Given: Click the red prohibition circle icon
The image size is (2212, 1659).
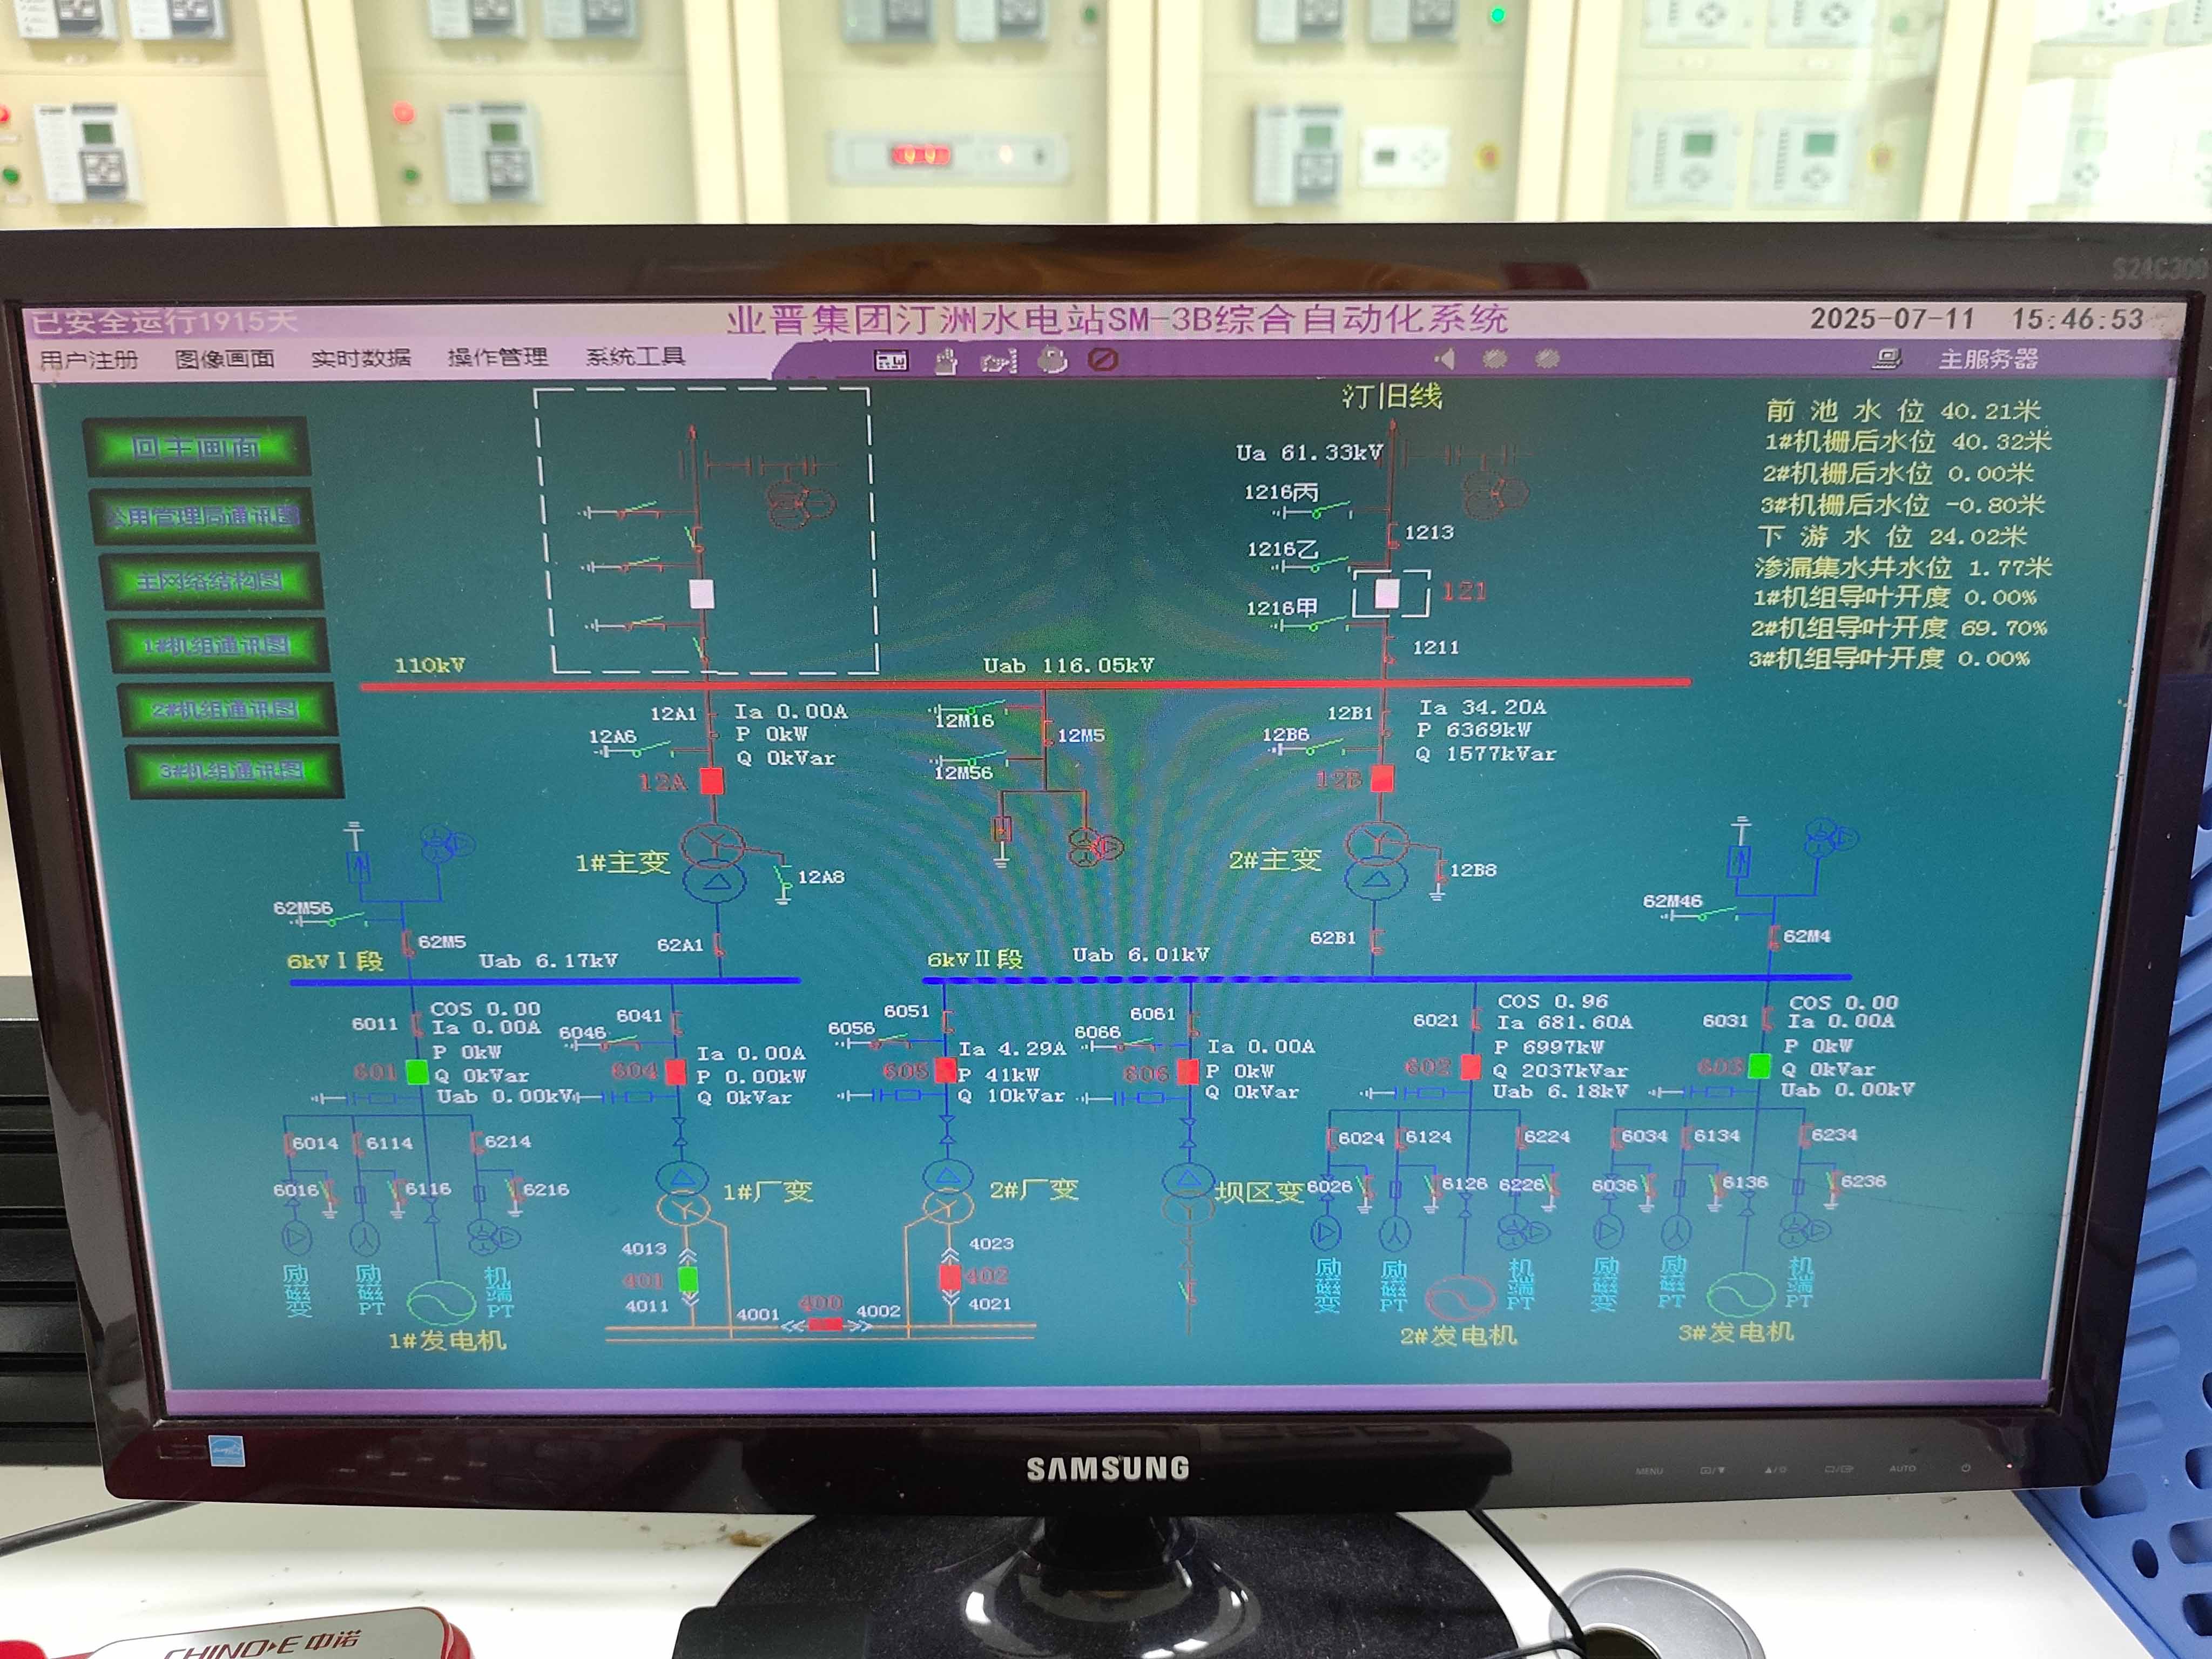Looking at the screenshot, I should point(1102,359).
